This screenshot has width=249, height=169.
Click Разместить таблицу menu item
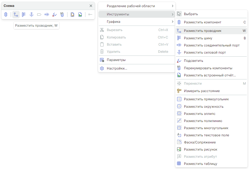point(201,164)
